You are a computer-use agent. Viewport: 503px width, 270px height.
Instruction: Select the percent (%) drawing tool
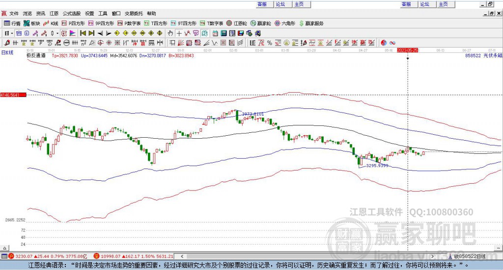point(270,43)
